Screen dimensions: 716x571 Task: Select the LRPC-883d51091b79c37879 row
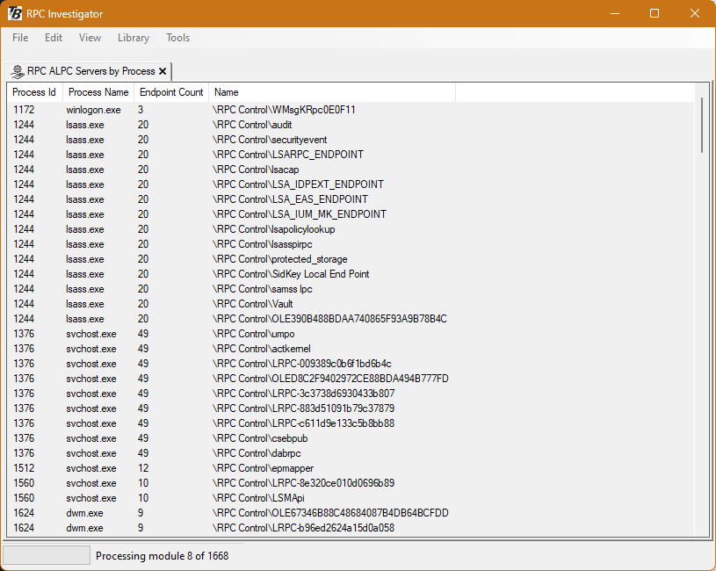coord(351,408)
